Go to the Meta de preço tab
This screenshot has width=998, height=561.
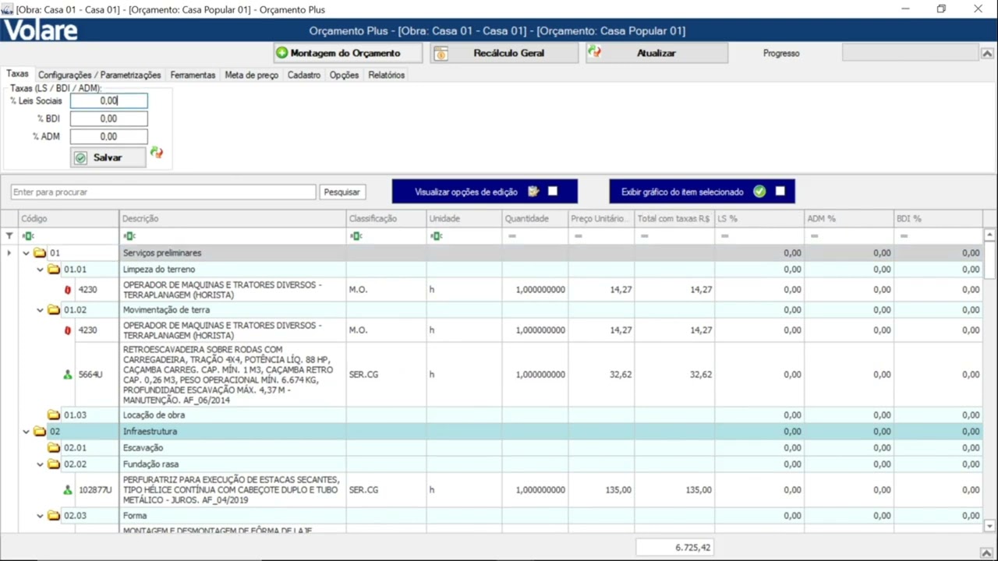coord(251,75)
